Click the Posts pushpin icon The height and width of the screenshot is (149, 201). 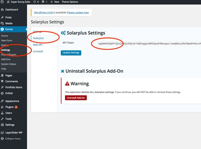(2, 18)
